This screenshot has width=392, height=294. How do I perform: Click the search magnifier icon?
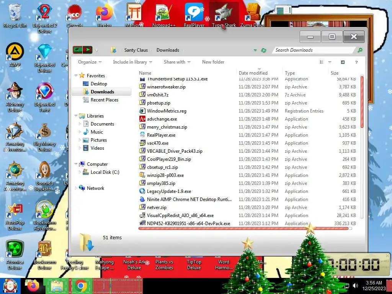(x=360, y=50)
